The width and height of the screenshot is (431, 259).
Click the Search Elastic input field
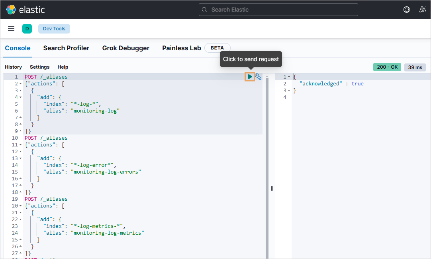pos(278,10)
